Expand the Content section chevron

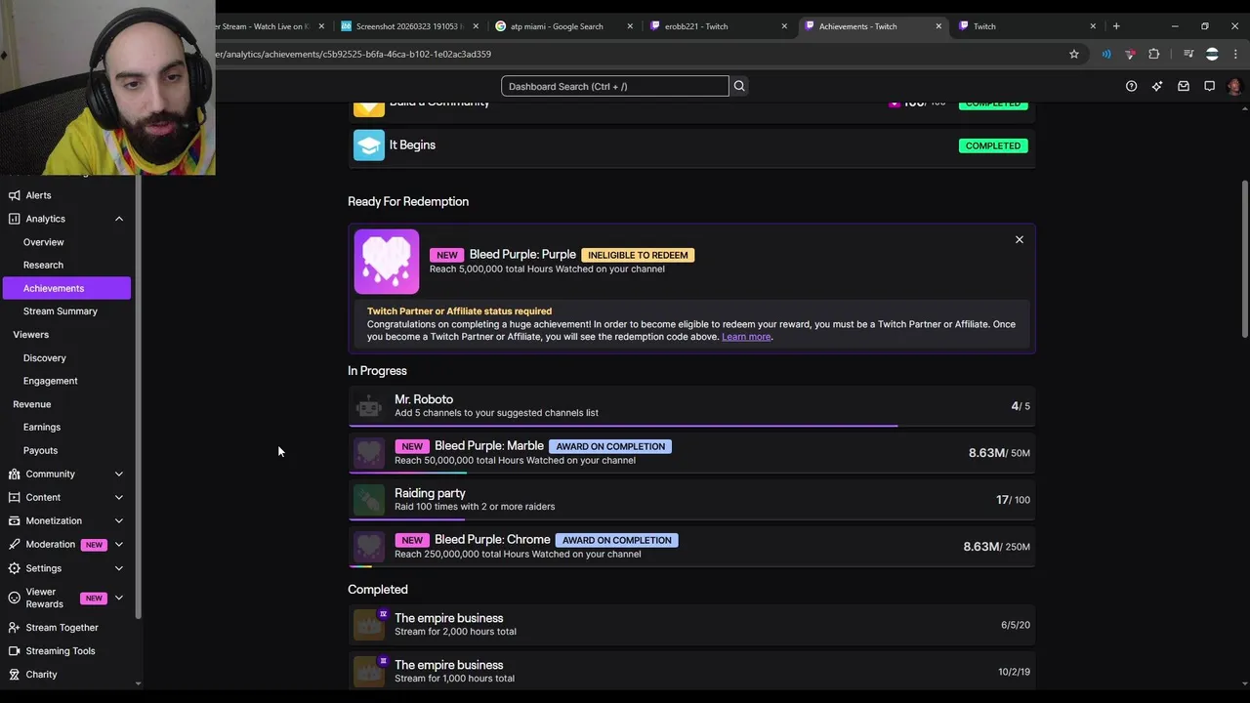[x=119, y=497]
